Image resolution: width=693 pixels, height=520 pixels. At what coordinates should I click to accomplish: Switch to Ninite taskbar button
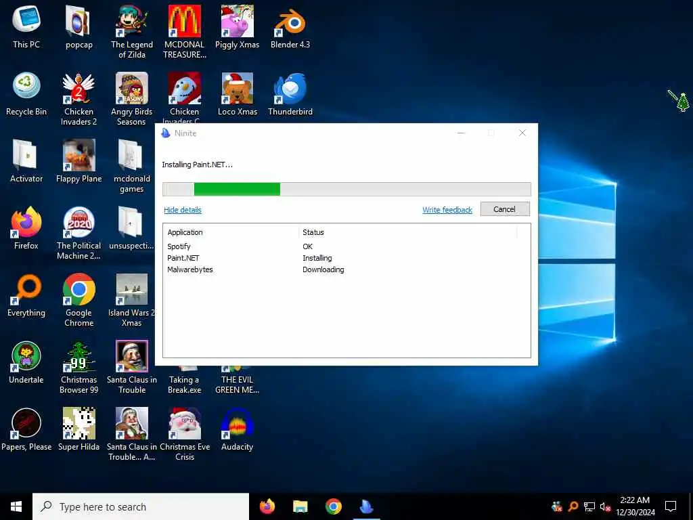coord(366,506)
